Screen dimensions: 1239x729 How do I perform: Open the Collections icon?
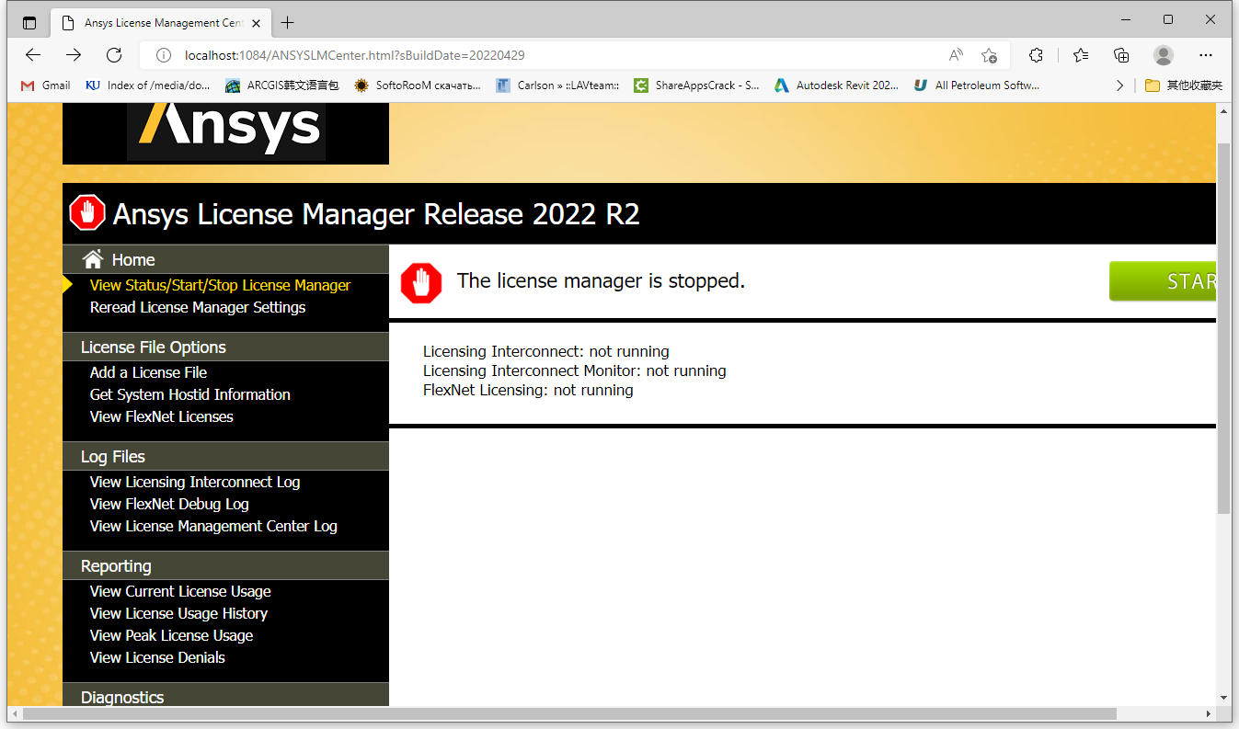pos(1121,55)
